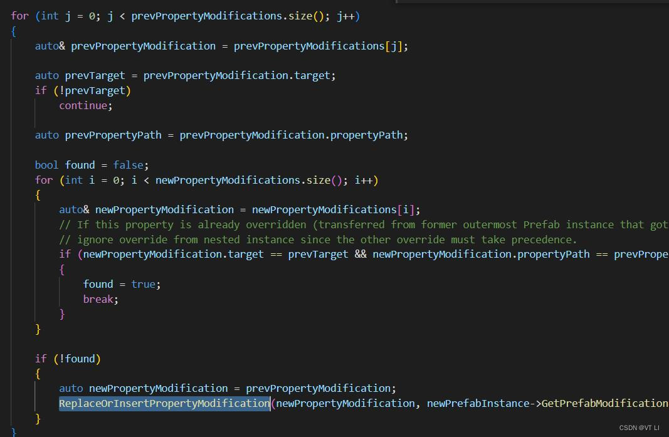Click 'newPropertyModifications[i]' index expression
669x437 pixels.
tap(333, 210)
